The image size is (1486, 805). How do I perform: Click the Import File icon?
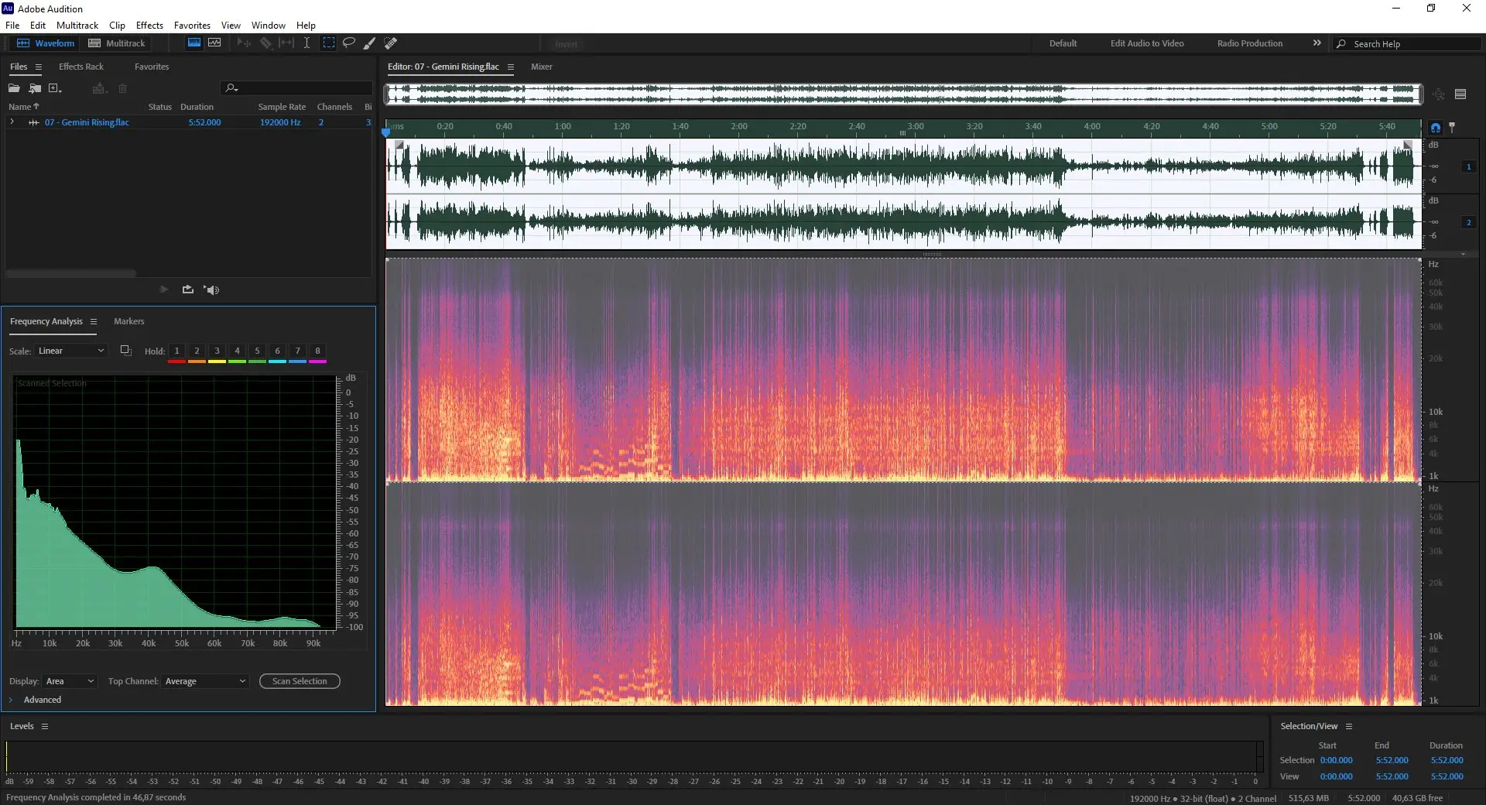point(35,88)
